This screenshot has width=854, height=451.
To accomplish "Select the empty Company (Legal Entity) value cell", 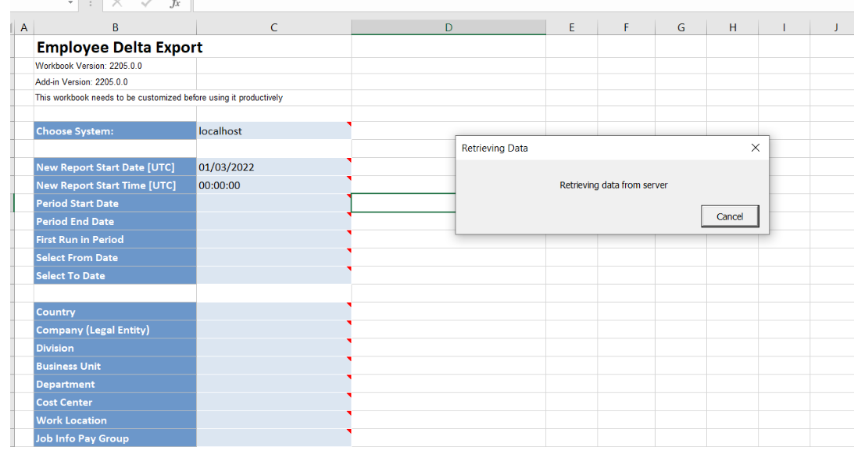I will pos(274,330).
